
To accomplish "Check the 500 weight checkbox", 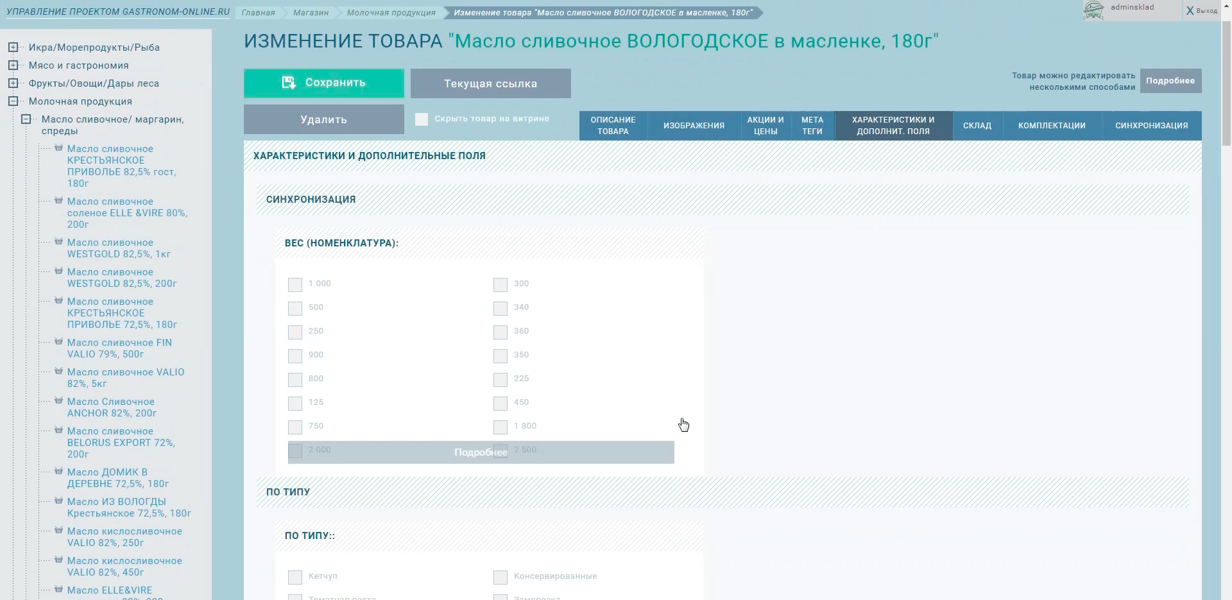I will point(295,308).
